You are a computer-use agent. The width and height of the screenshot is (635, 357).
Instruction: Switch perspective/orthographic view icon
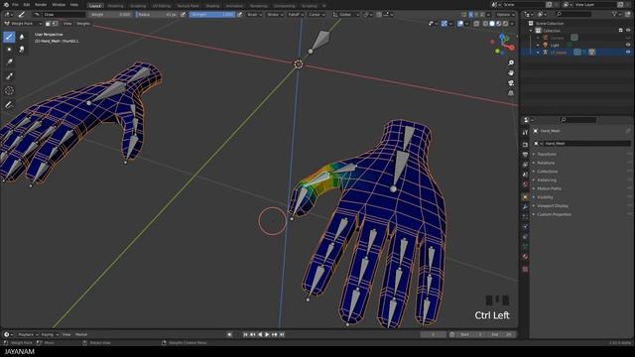tap(511, 93)
